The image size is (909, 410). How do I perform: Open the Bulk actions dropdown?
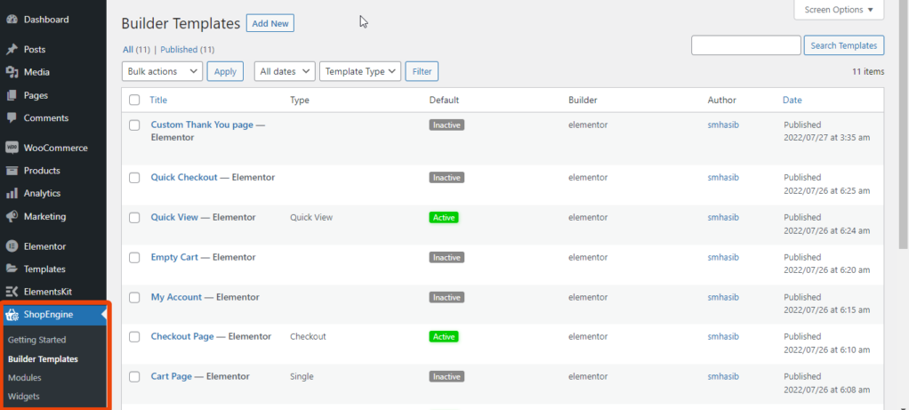click(162, 71)
